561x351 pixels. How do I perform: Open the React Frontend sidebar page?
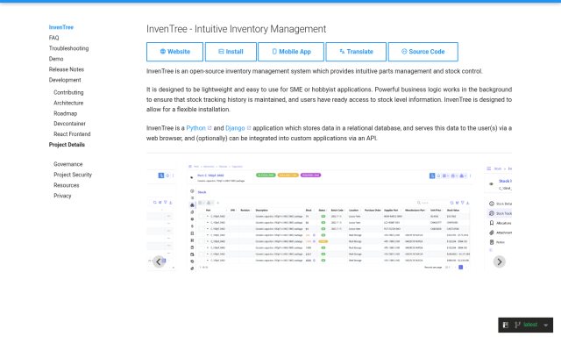pos(72,134)
